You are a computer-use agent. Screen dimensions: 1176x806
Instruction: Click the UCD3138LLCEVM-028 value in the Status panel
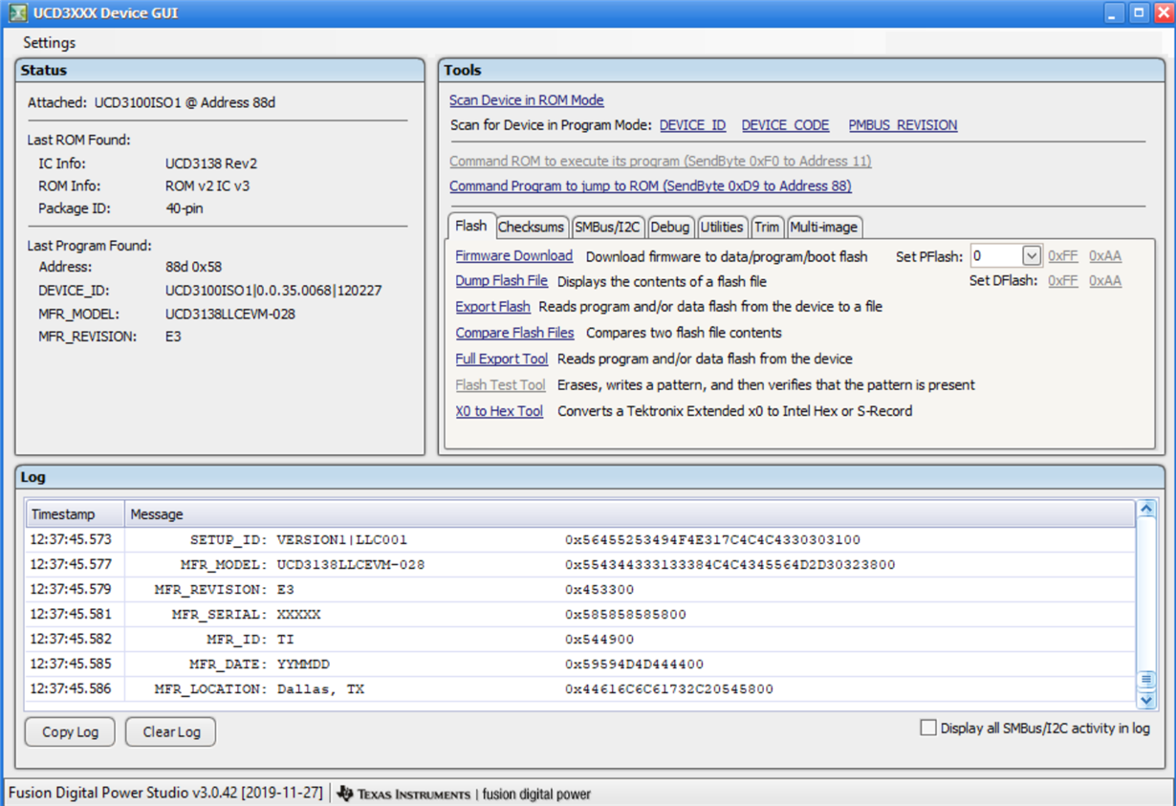229,314
